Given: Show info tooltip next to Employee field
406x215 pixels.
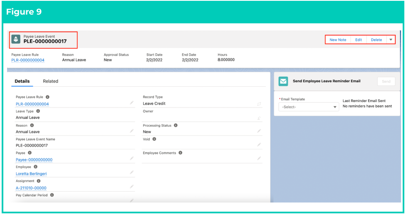Looking at the screenshot, I should tap(35, 167).
